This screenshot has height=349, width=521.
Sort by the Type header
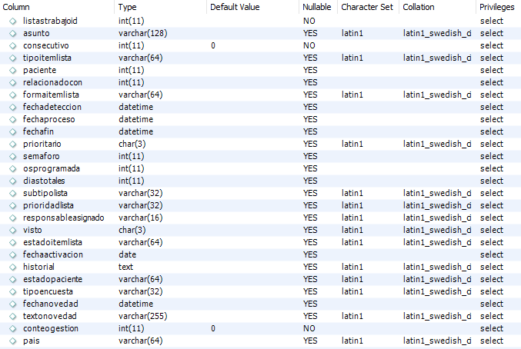(x=128, y=7)
